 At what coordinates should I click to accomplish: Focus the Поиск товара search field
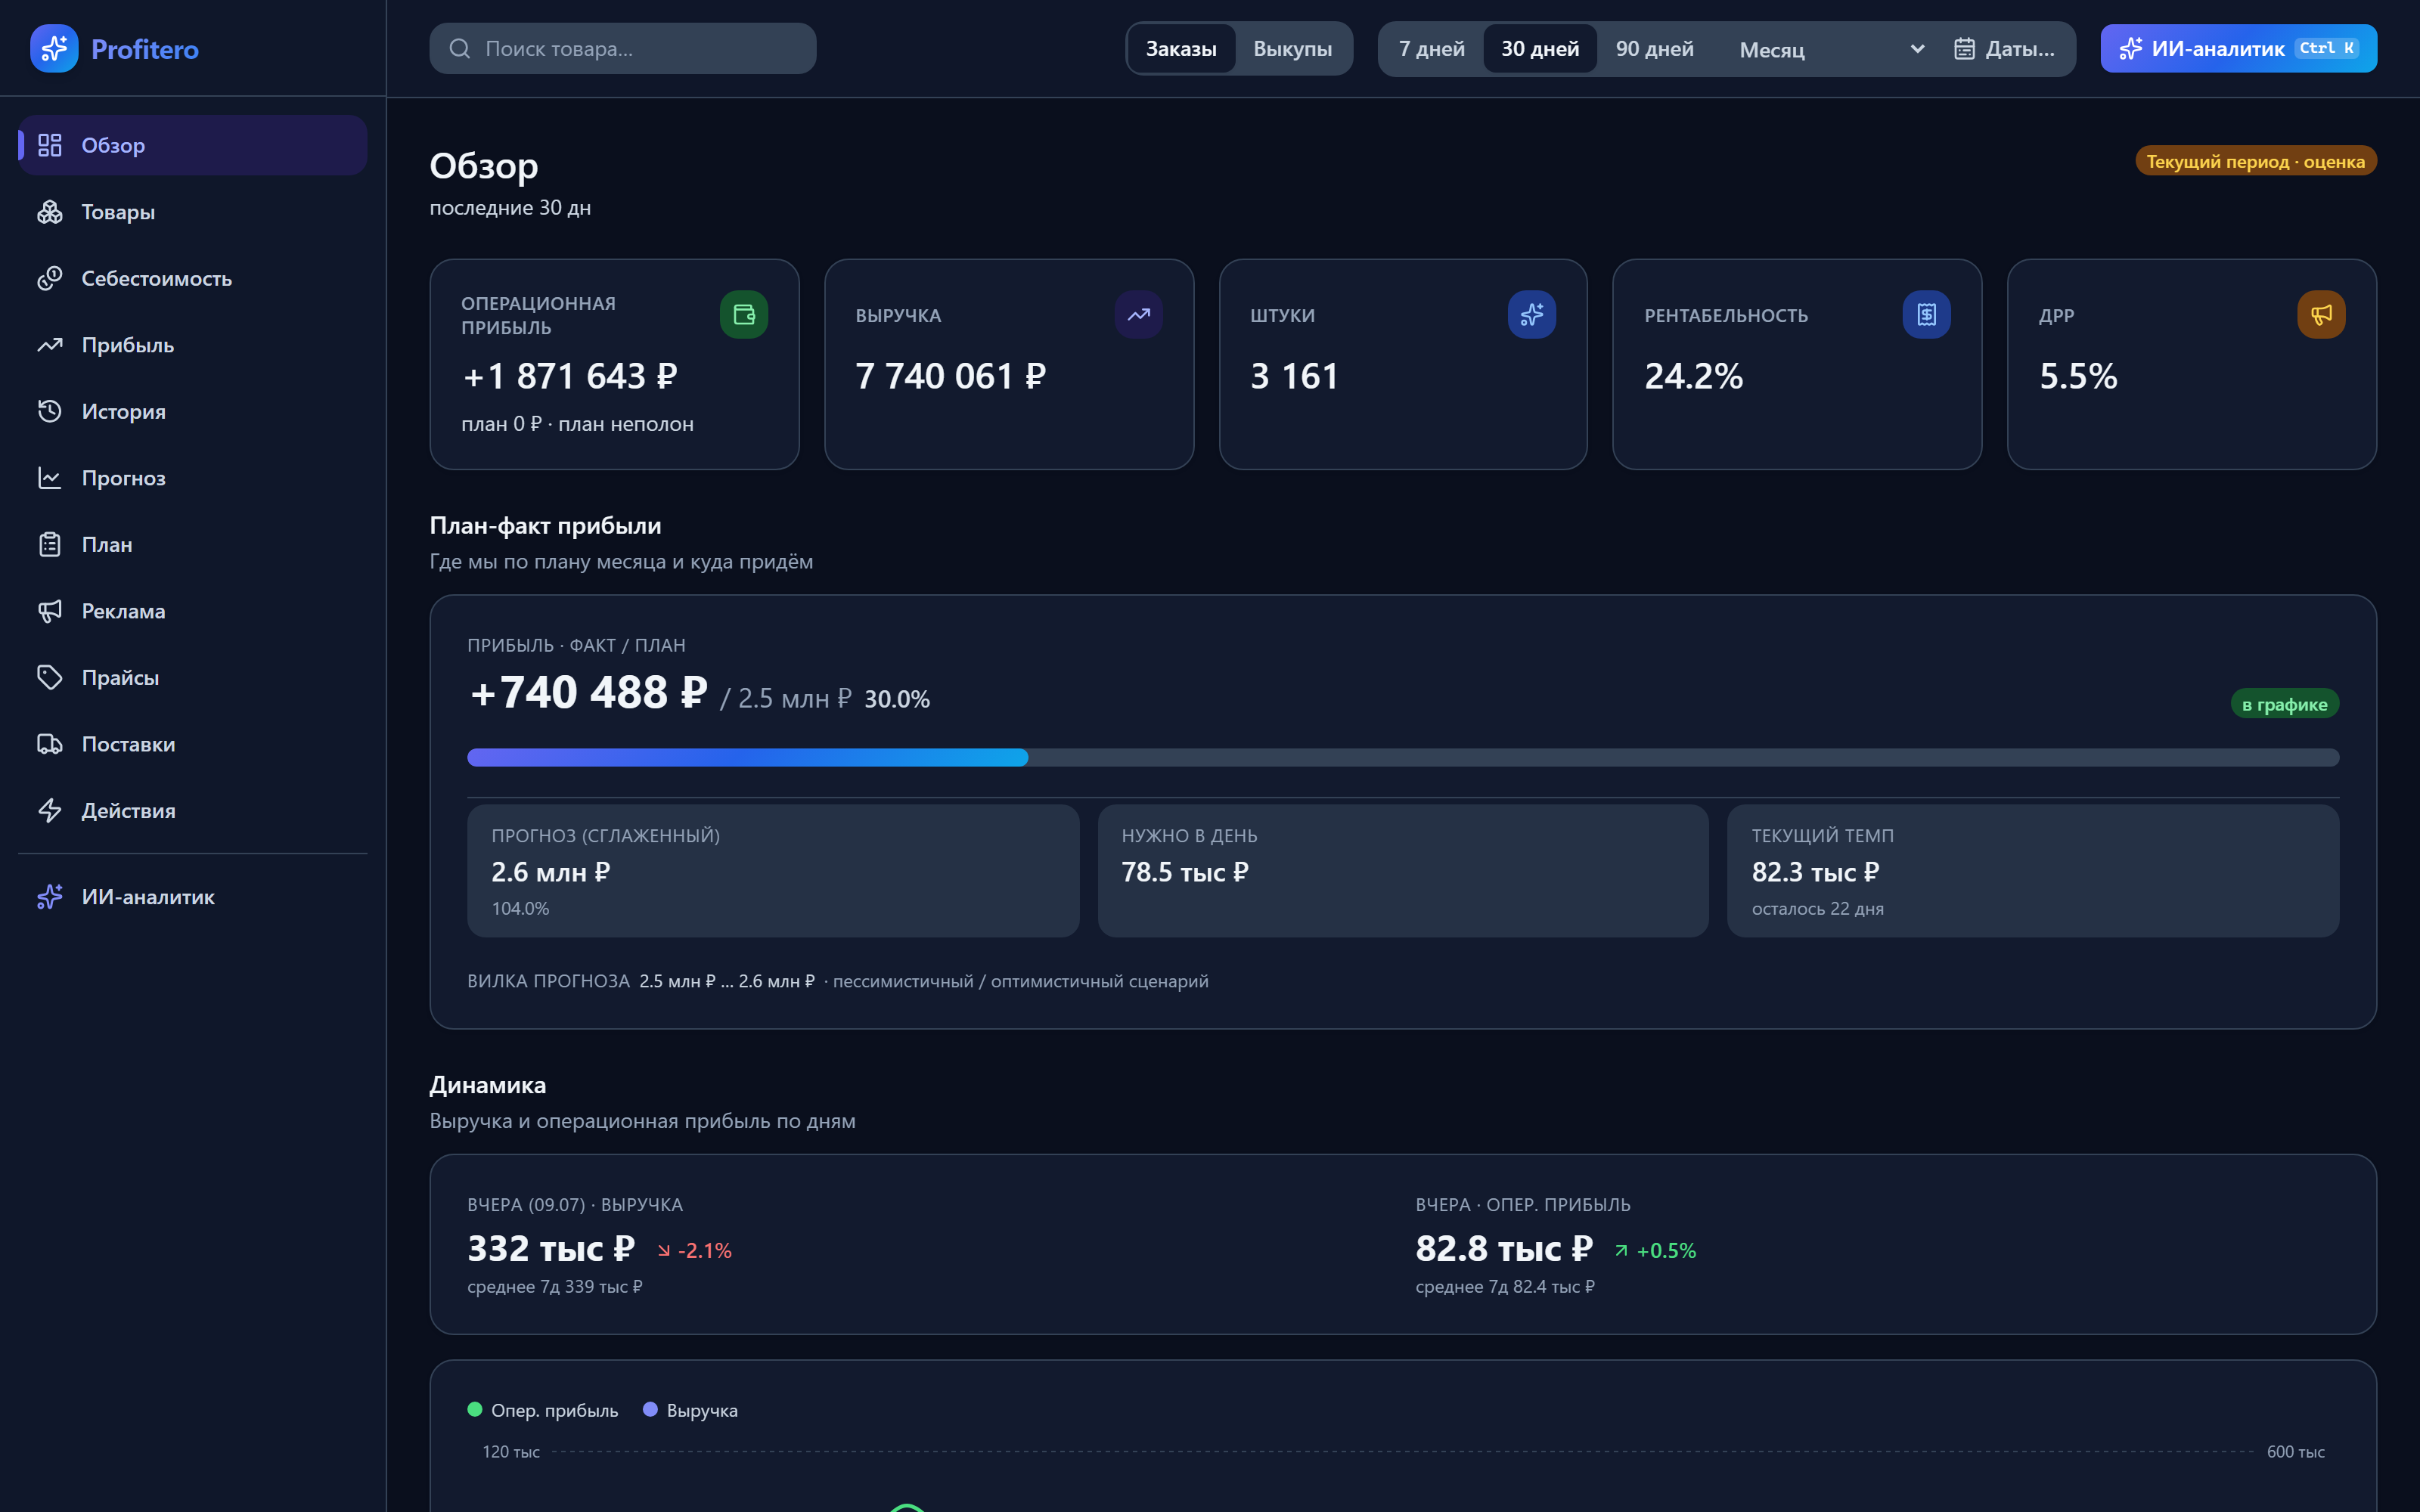[622, 49]
